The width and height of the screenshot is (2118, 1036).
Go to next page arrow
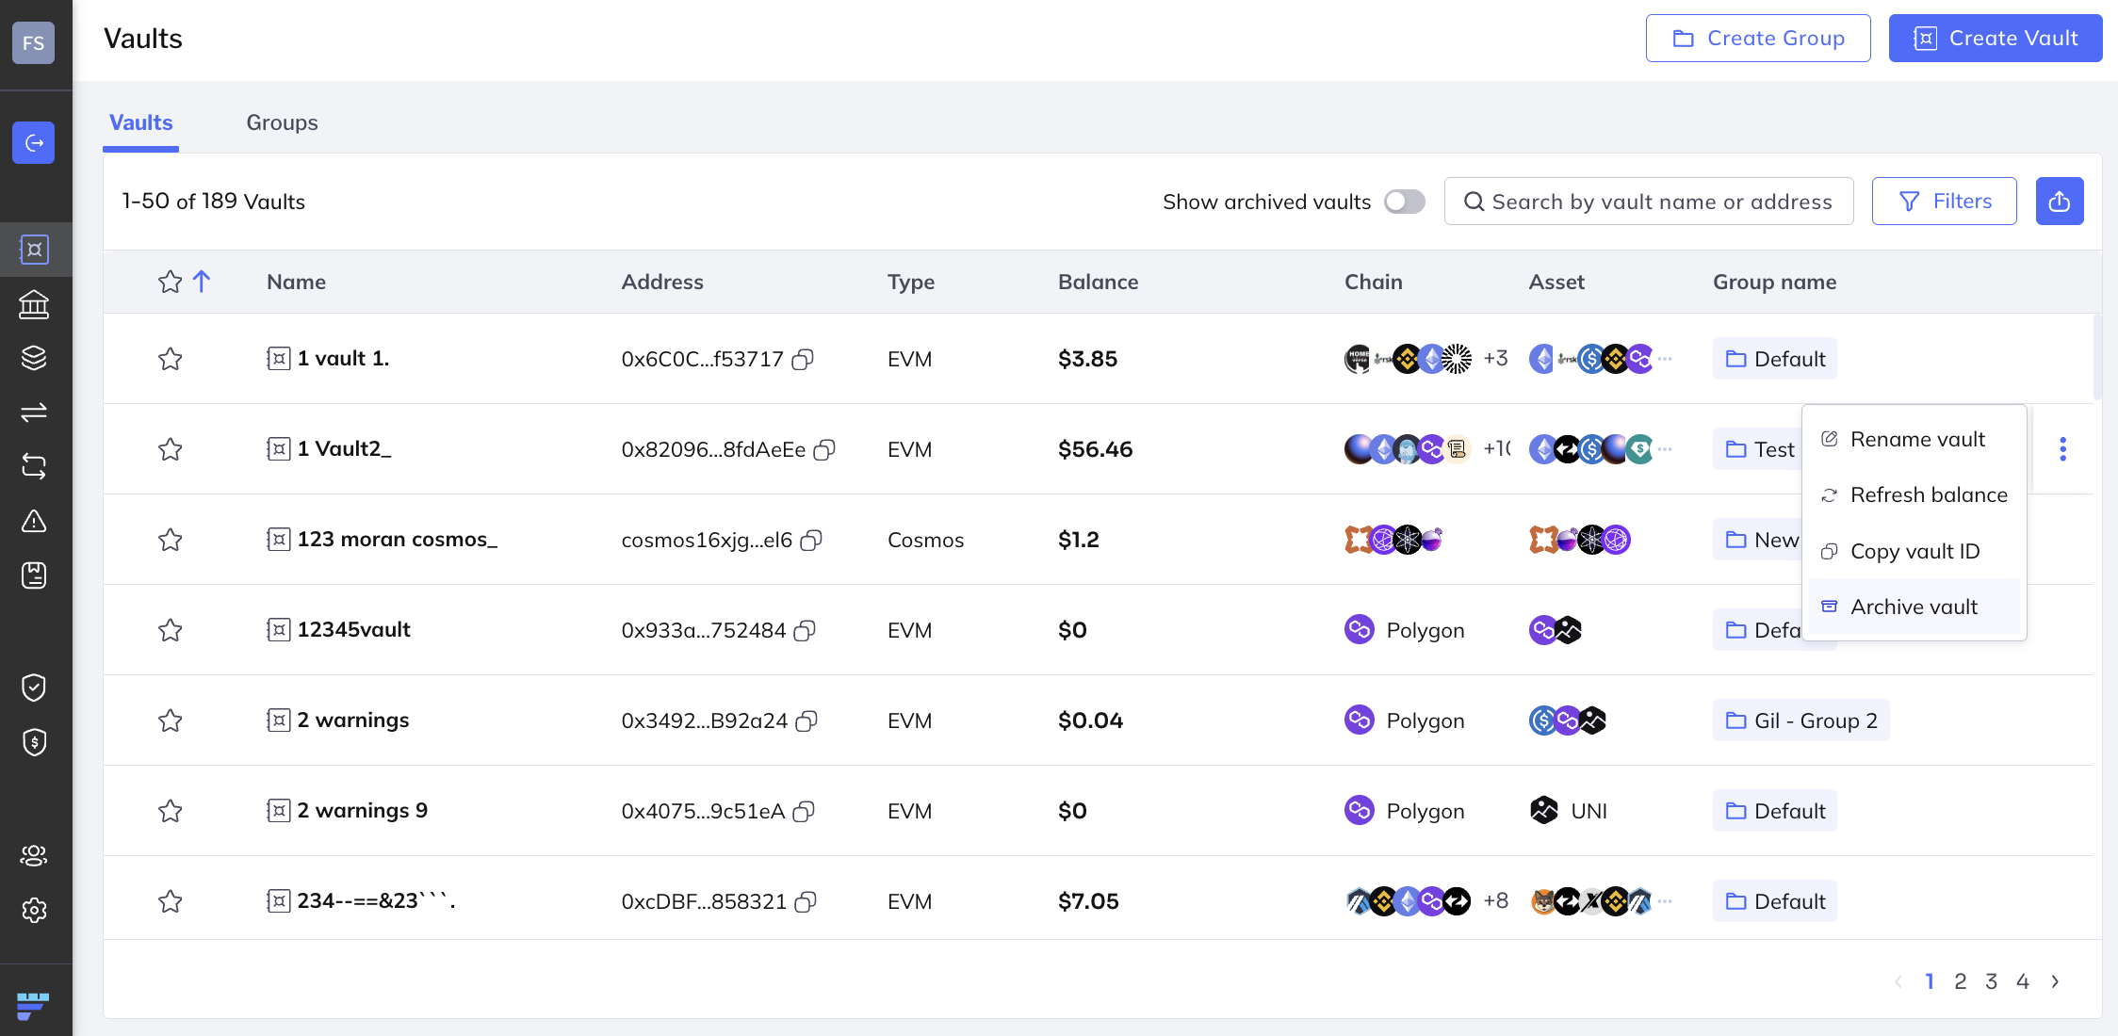(2055, 981)
